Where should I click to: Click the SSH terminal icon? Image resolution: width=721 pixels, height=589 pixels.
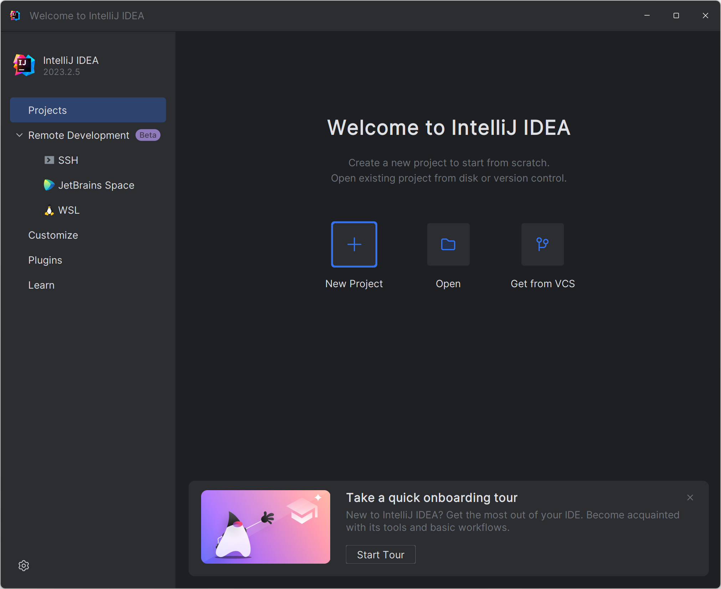pyautogui.click(x=49, y=160)
